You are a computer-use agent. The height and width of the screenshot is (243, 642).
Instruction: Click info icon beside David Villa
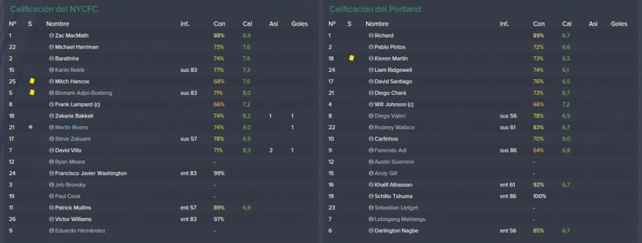point(51,151)
